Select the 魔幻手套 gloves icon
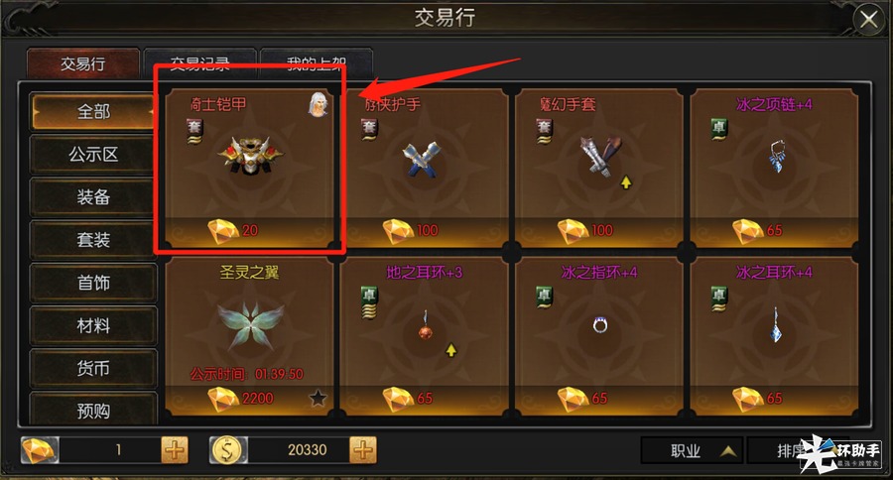This screenshot has height=480, width=893. (598, 156)
